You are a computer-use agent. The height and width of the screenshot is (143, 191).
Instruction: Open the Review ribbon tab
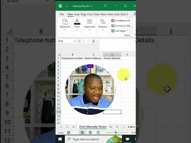(x=104, y=14)
